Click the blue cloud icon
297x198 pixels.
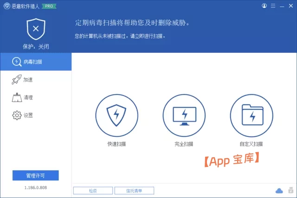click(279, 191)
